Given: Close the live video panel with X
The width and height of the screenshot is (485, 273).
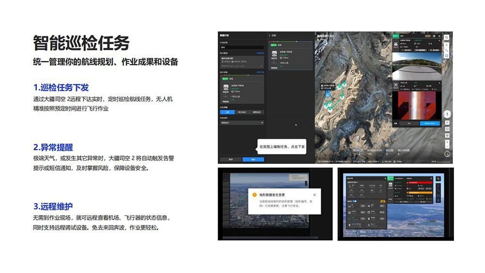Looking at the screenshot, I should click(x=439, y=36).
